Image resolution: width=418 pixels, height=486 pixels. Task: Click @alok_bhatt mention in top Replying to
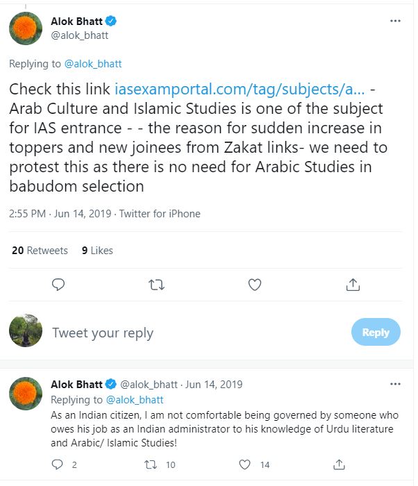tap(93, 64)
